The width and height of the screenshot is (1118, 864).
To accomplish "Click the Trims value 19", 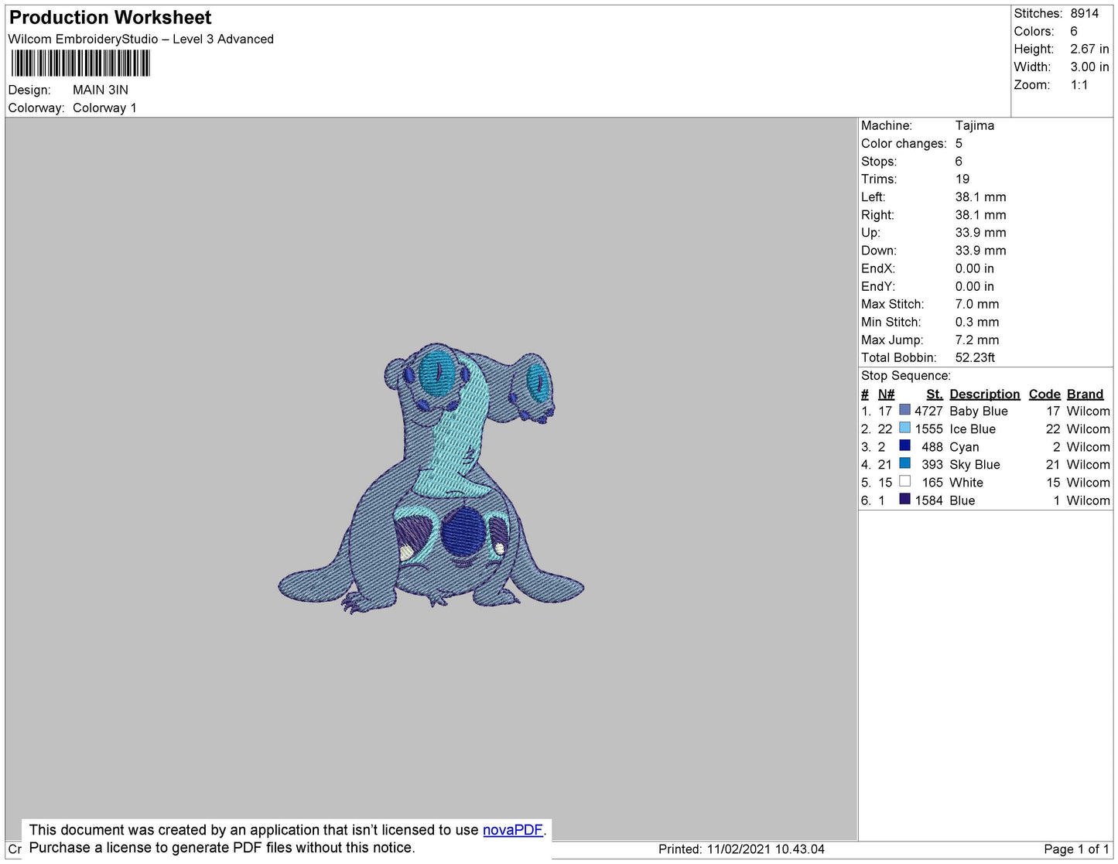I will point(962,179).
